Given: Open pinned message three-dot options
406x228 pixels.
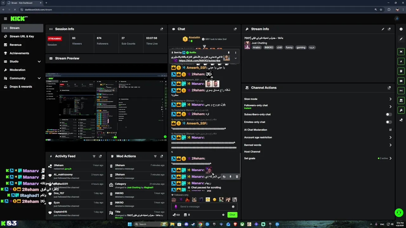Looking at the screenshot, I should [x=235, y=53].
